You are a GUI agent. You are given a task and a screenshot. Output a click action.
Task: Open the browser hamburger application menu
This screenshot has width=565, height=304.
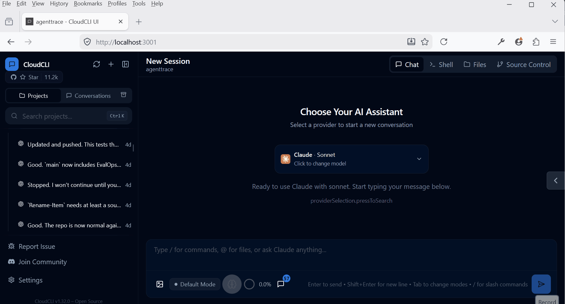tap(553, 42)
